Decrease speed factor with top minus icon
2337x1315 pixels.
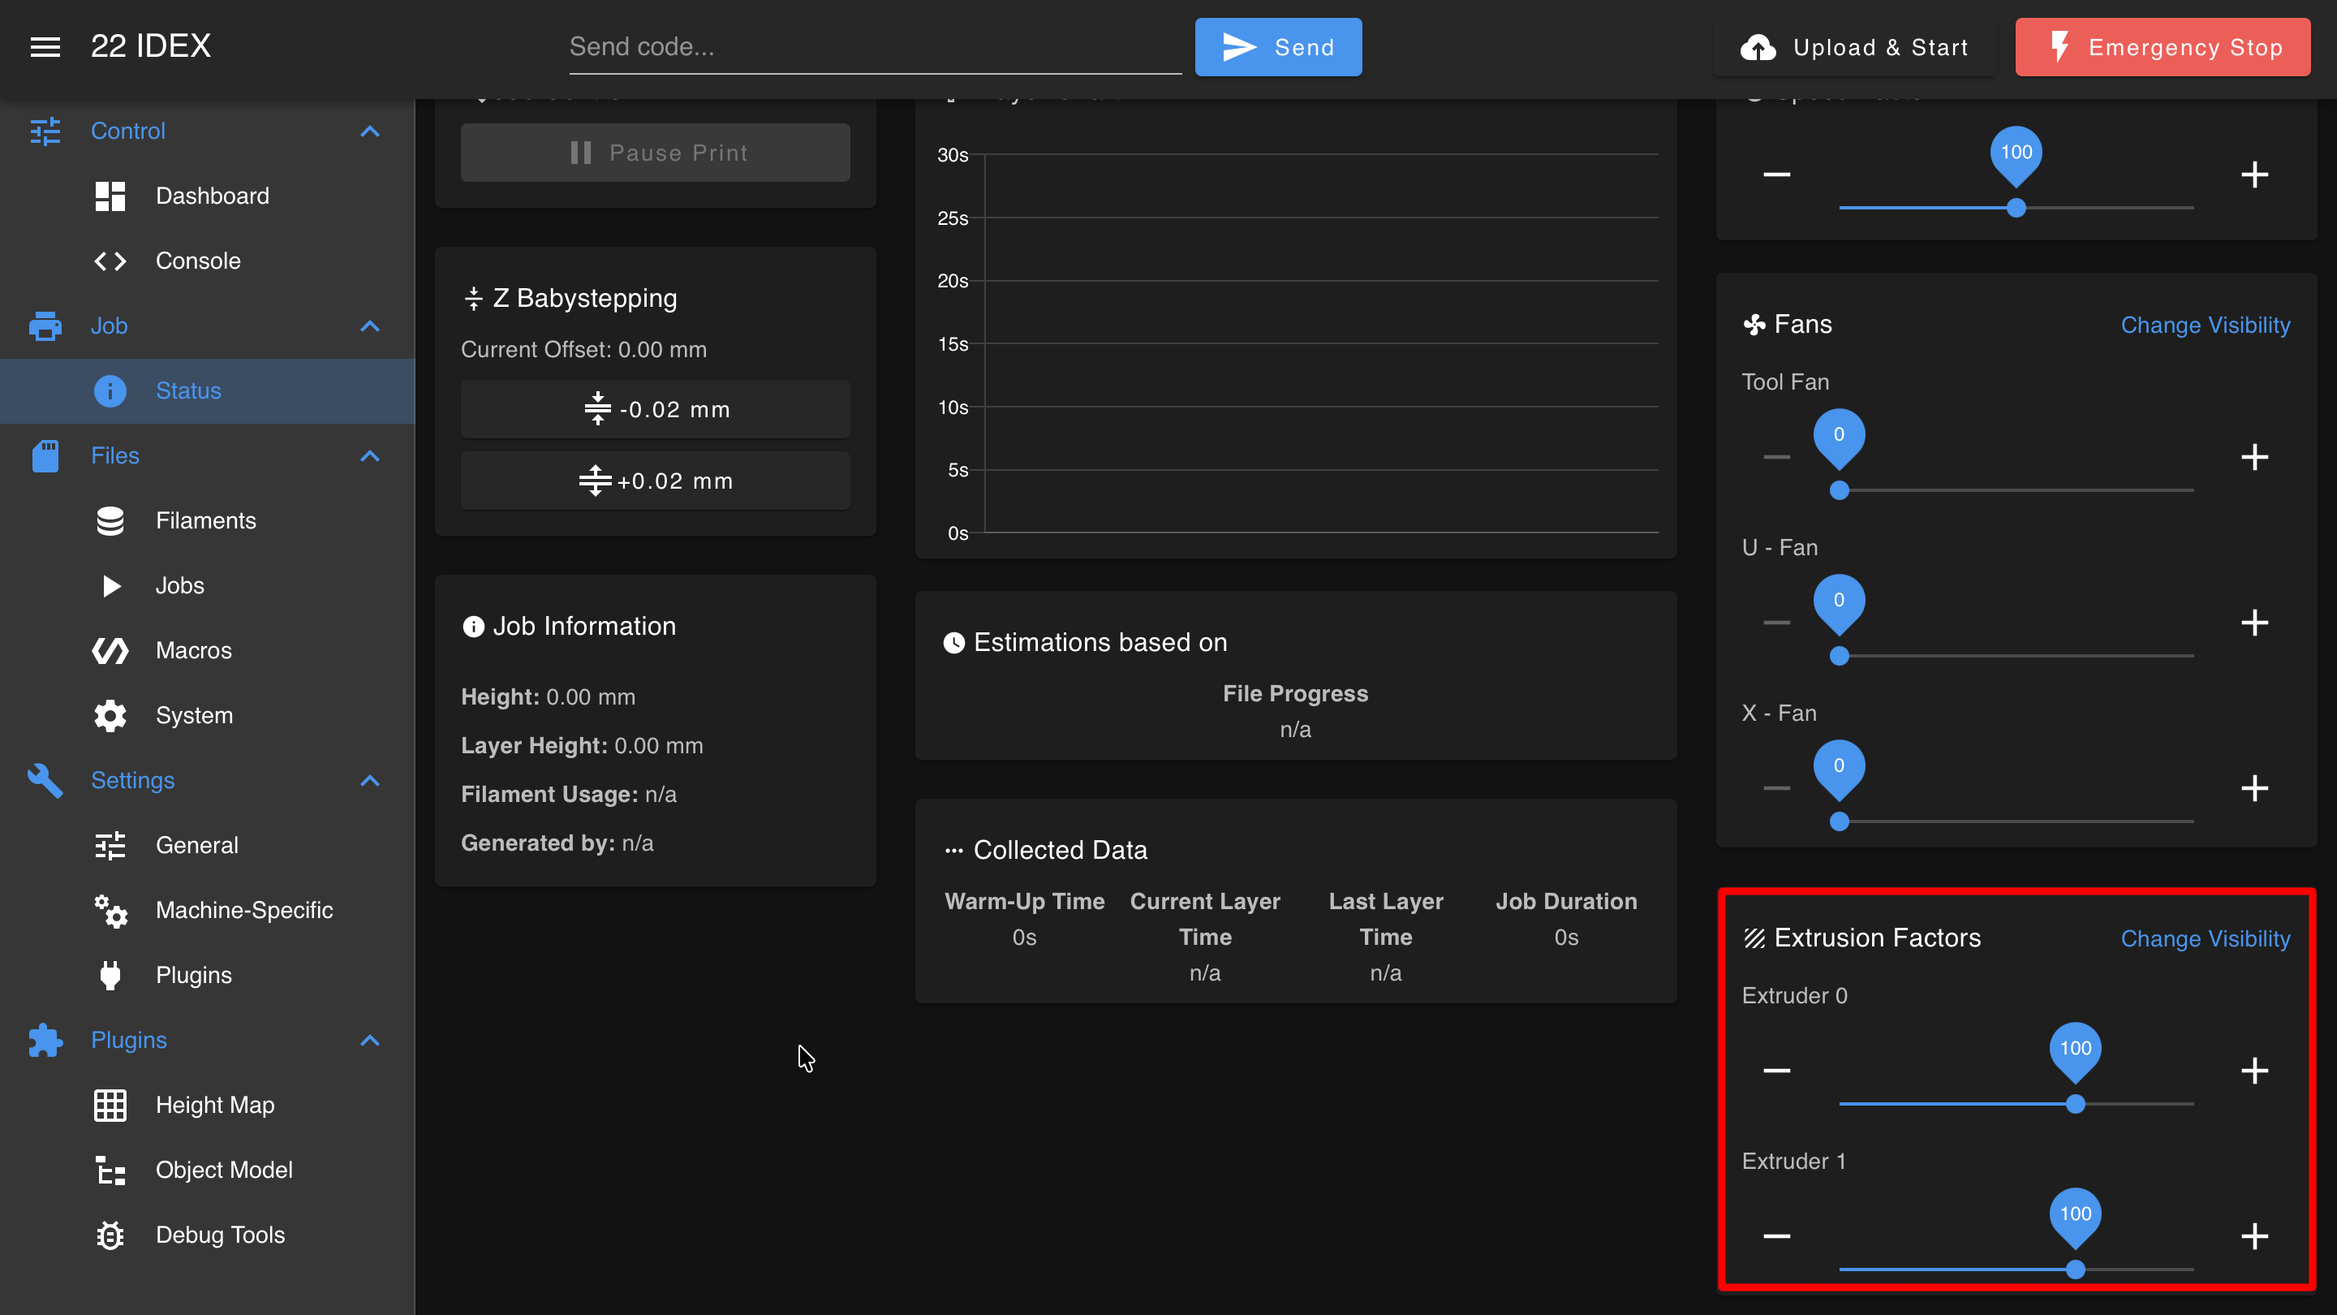click(x=1776, y=175)
